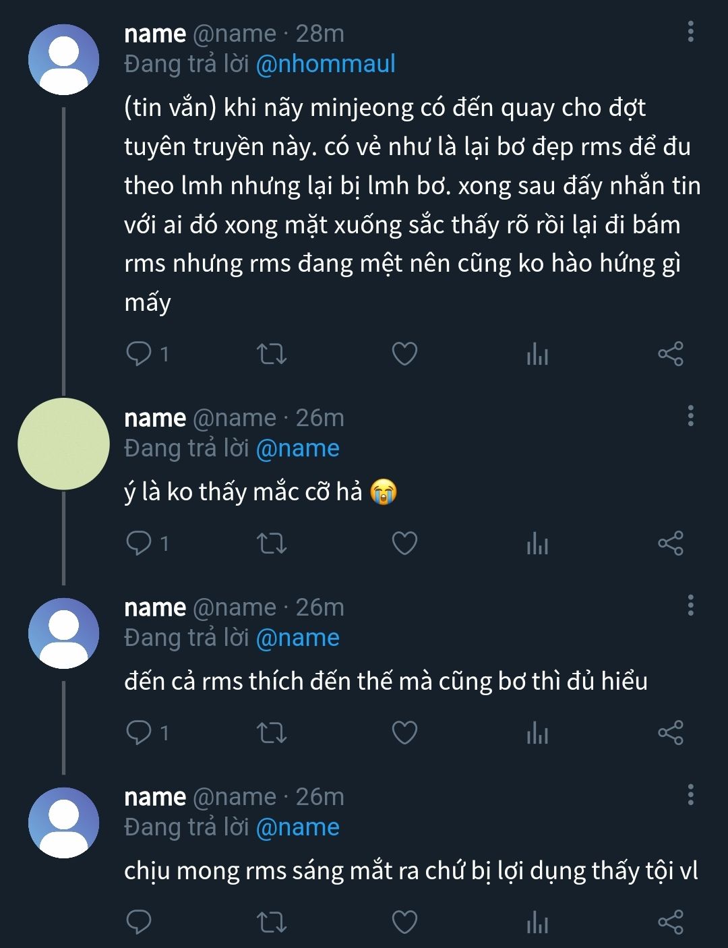Reply to the tweet about minjeong
The height and width of the screenshot is (948, 728).
140,353
